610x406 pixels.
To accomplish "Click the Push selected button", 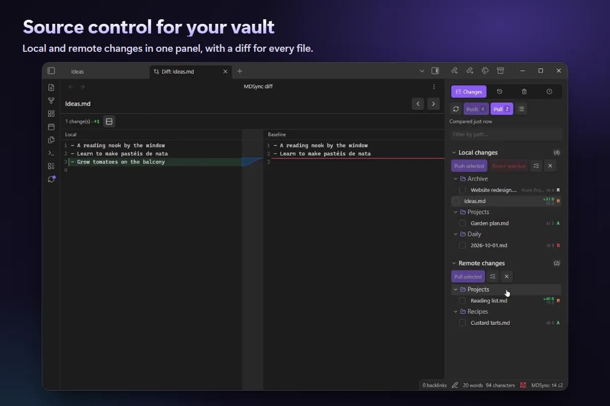I will tap(469, 166).
